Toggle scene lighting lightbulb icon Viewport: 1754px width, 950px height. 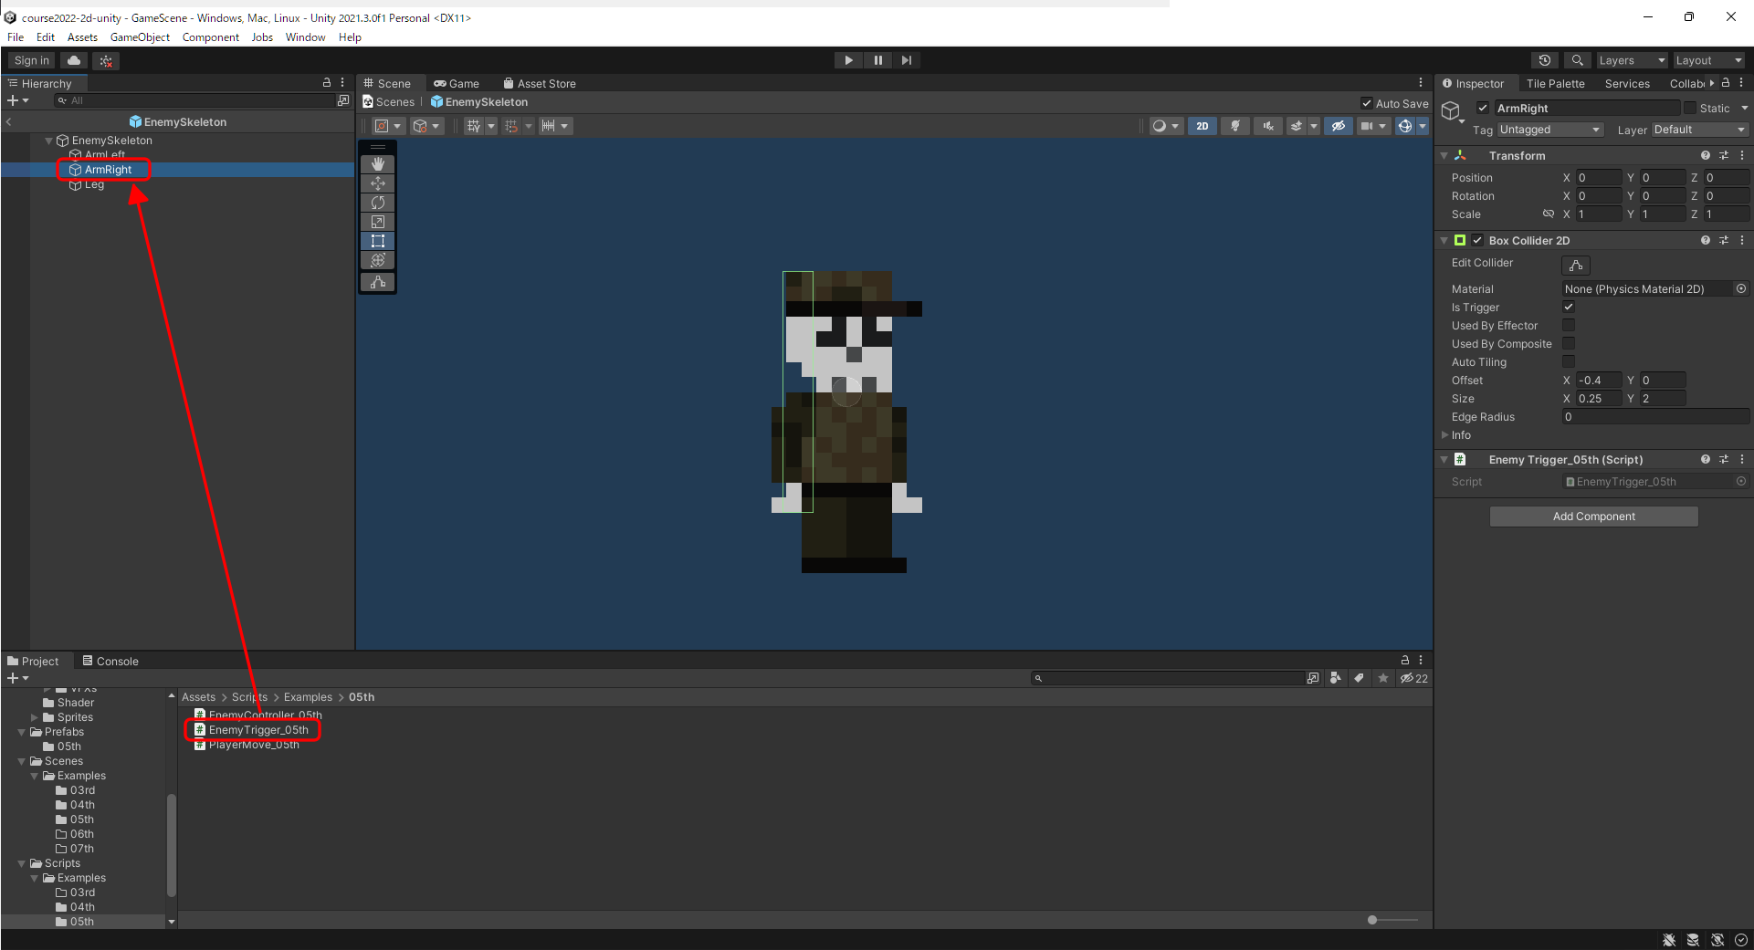point(1235,126)
